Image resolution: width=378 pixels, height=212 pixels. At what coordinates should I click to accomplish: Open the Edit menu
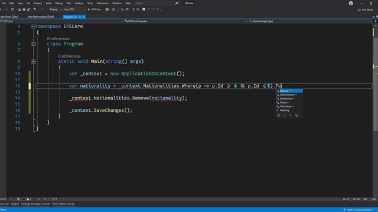pos(12,3)
